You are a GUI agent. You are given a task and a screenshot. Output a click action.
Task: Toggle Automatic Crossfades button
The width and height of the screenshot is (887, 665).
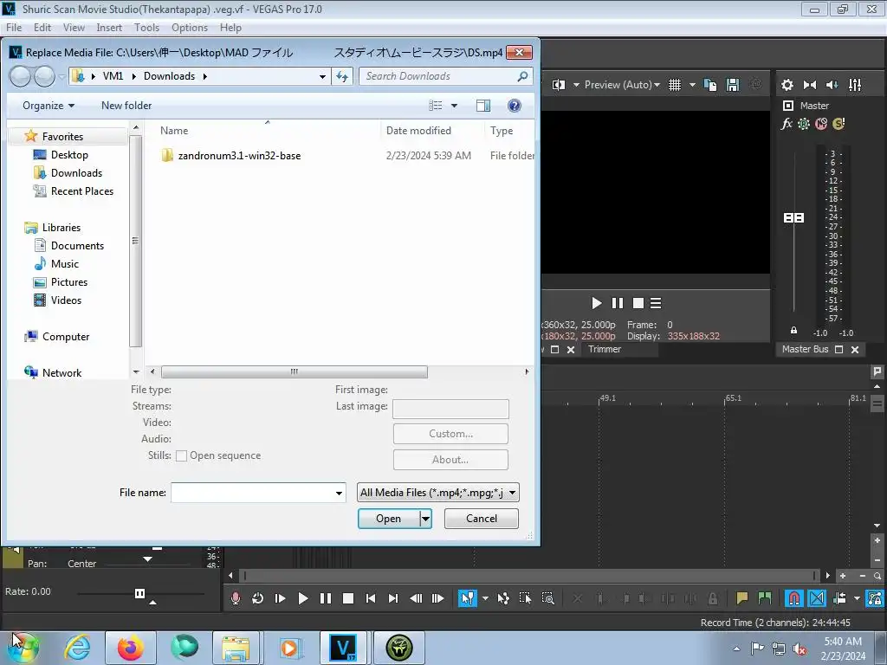[x=817, y=598]
